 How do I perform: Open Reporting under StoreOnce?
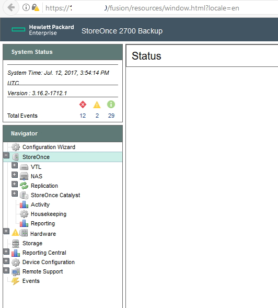coord(43,223)
